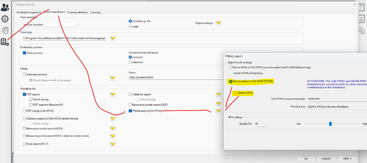Click the printer Name input field

coord(176,77)
